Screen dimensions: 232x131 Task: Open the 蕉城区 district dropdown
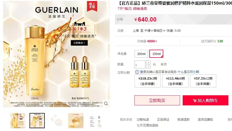[x=159, y=31]
